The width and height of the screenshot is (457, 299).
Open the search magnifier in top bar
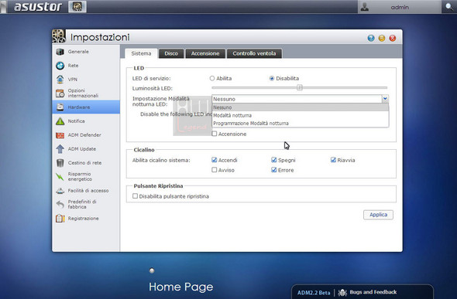449,7
